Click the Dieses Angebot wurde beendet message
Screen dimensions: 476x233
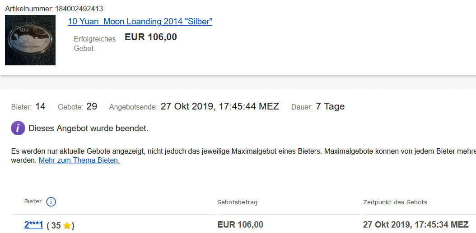tap(88, 128)
